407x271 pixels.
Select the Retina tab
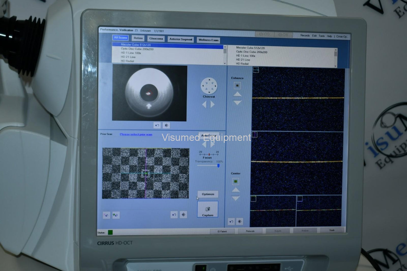coord(138,38)
